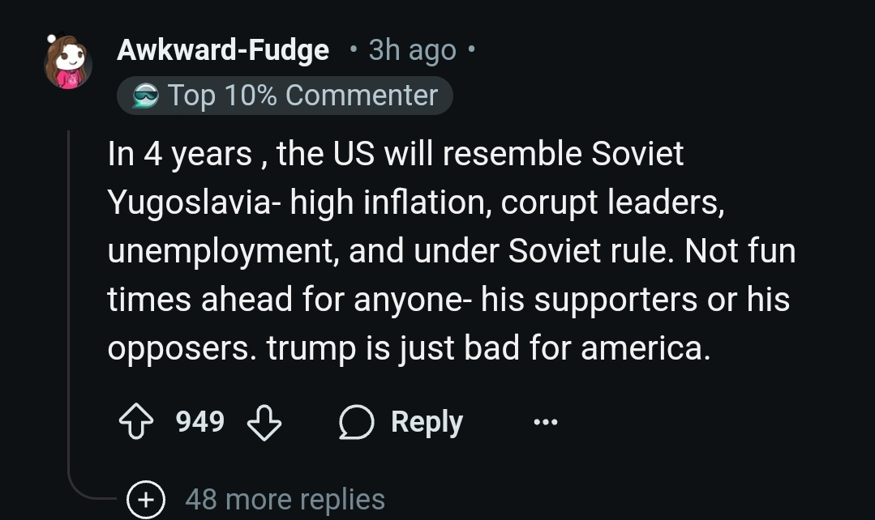This screenshot has height=520, width=875.
Task: Click the plus icon to expand replies
Action: pos(146,499)
